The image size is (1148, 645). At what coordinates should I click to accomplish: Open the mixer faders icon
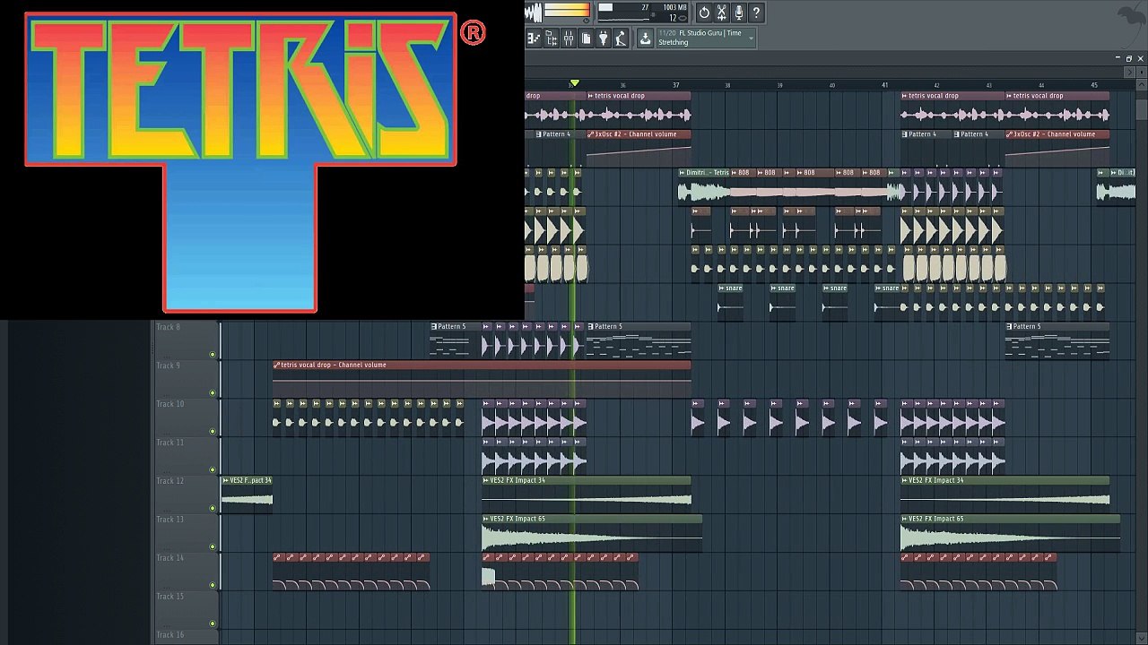[x=568, y=38]
